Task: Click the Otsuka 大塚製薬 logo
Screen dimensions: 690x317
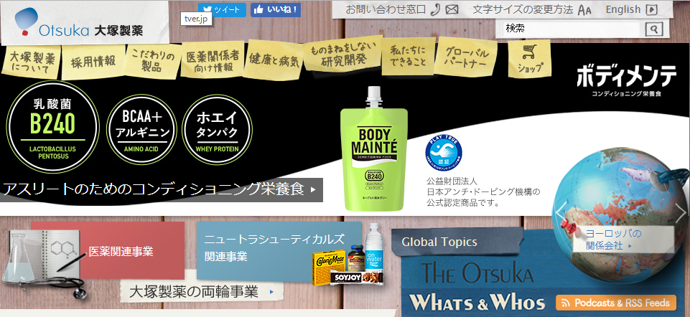Action: pos(79,24)
